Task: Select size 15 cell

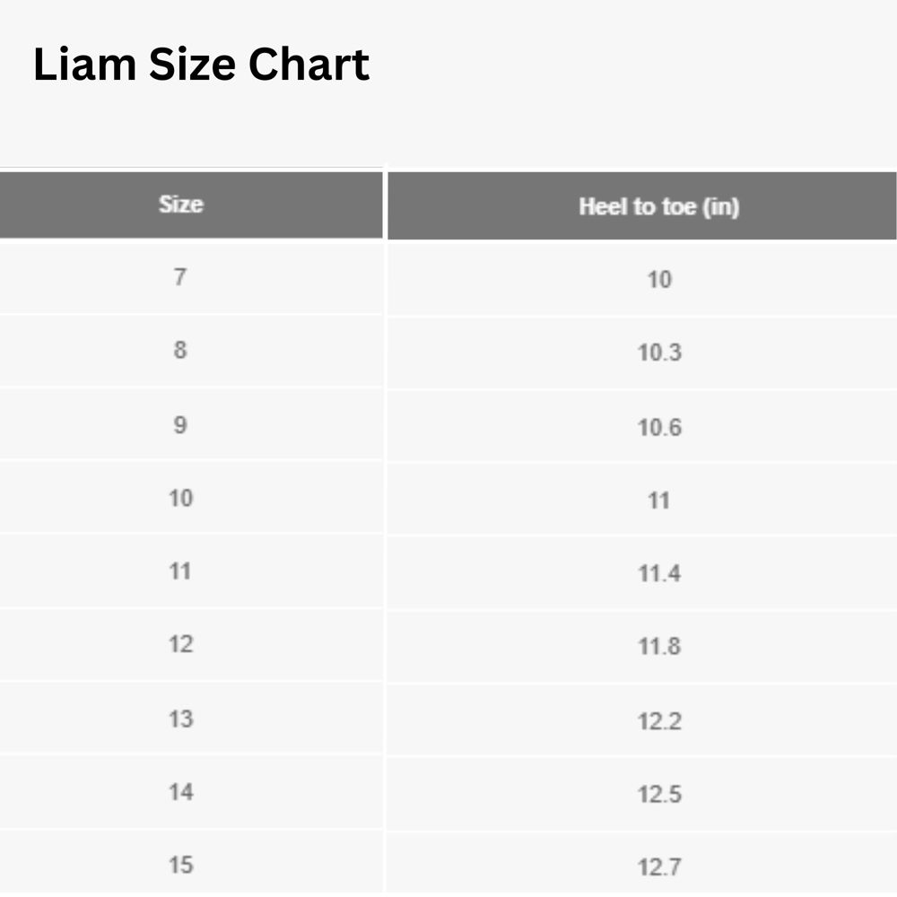Action: coord(180,866)
